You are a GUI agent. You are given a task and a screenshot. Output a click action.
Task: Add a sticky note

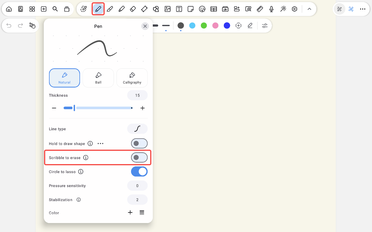[x=190, y=9]
